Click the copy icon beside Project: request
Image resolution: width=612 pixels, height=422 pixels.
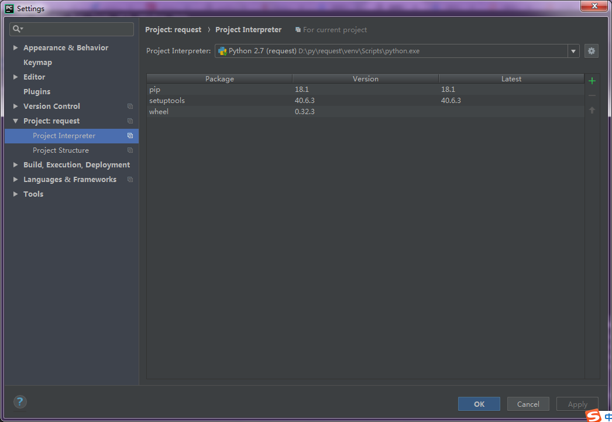[x=130, y=121]
